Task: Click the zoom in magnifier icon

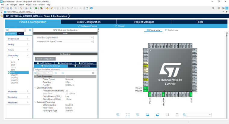Action: [x=118, y=115]
